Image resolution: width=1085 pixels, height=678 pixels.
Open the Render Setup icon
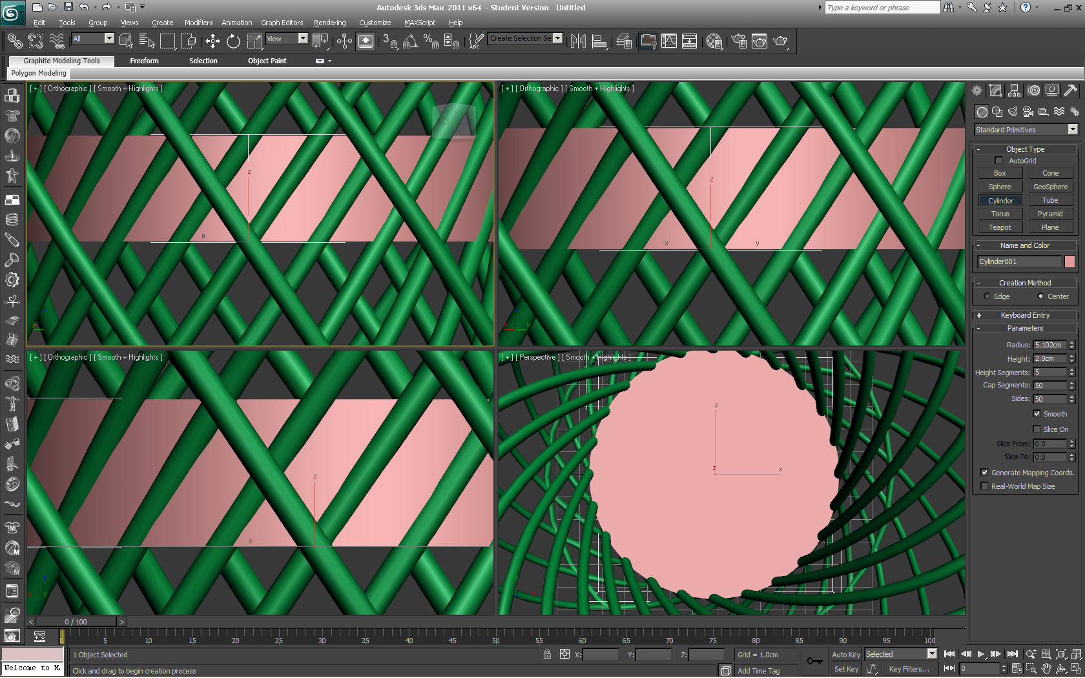point(739,41)
